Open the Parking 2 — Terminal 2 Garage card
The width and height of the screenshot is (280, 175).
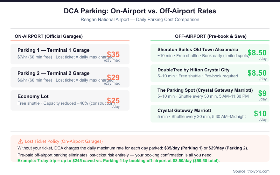[x=54, y=73]
